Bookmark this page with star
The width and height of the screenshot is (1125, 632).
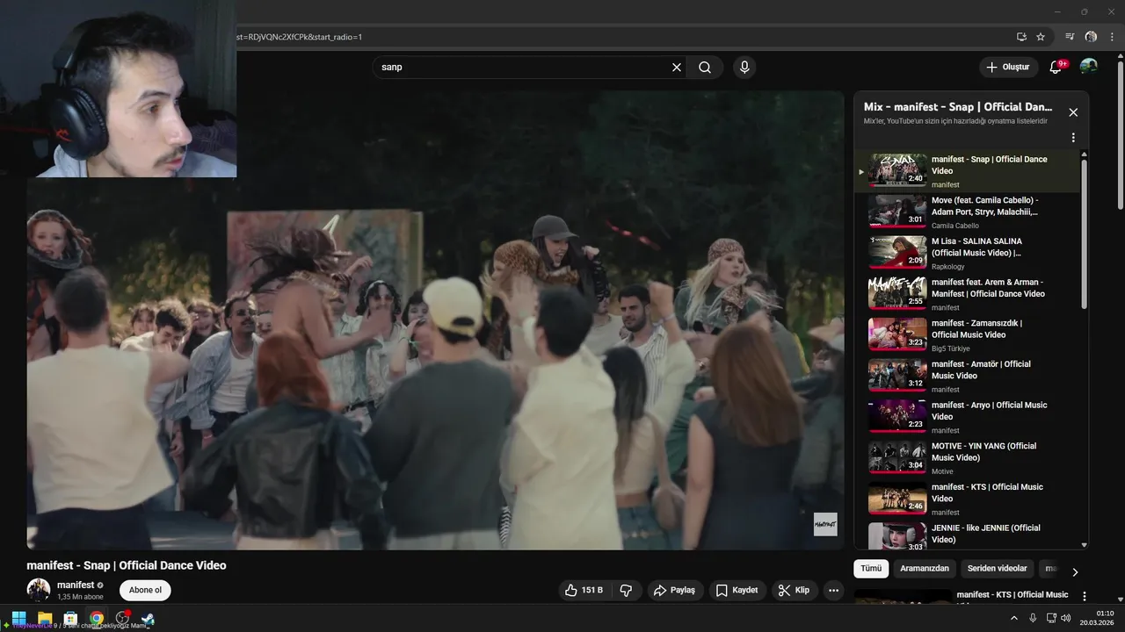pyautogui.click(x=1041, y=37)
